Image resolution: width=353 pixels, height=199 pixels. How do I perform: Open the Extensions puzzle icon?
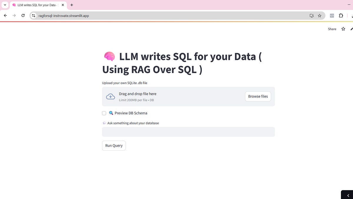click(x=341, y=16)
